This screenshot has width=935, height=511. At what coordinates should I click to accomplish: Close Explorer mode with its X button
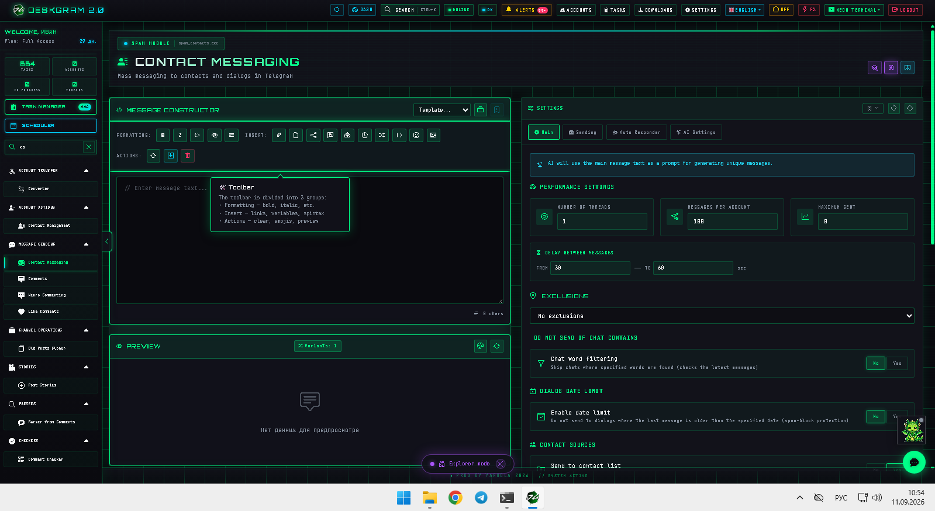[x=501, y=464]
